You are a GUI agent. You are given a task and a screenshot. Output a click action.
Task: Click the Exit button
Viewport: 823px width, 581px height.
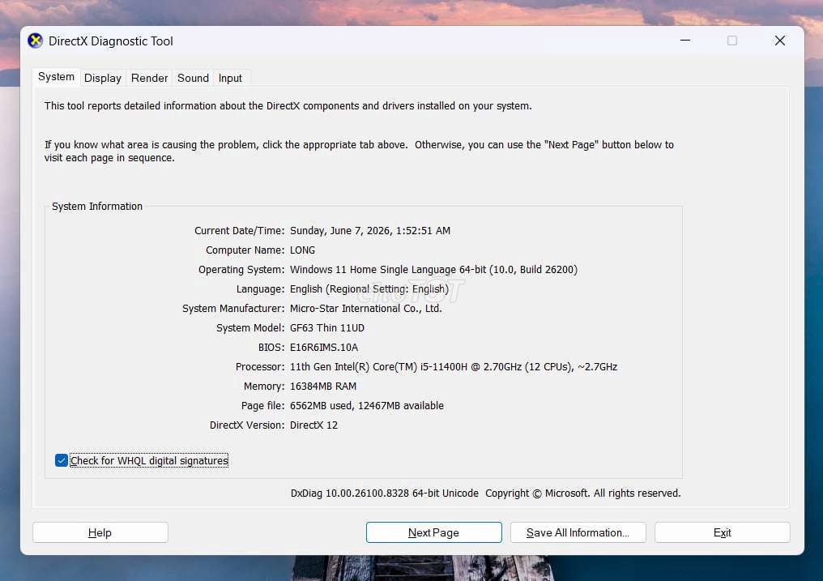coord(723,532)
